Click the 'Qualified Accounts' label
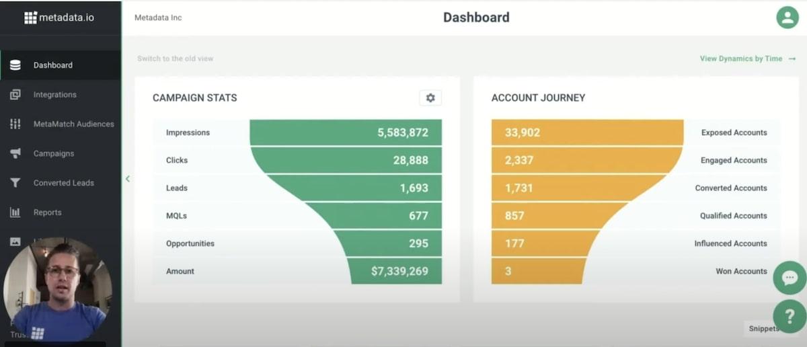807x347 pixels. (x=732, y=216)
